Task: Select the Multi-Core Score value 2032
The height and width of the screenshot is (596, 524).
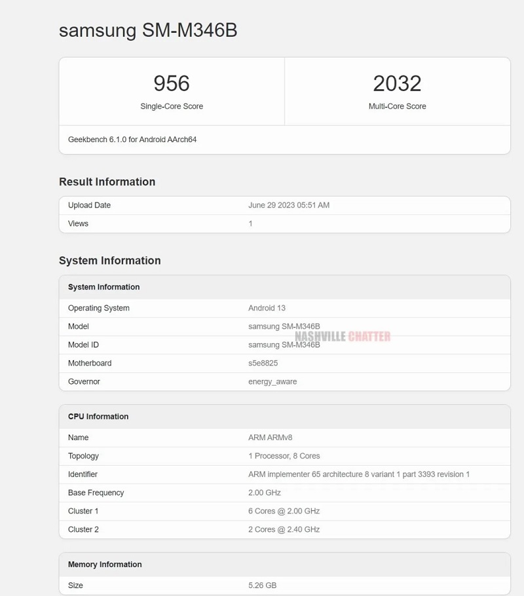Action: pyautogui.click(x=398, y=83)
